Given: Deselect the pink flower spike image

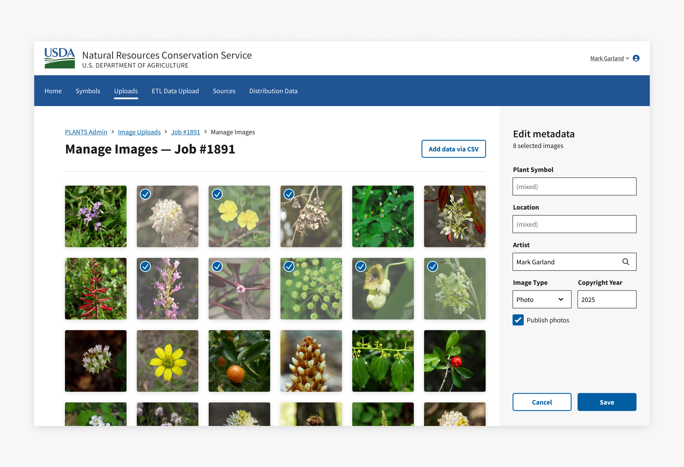Looking at the screenshot, I should click(145, 267).
